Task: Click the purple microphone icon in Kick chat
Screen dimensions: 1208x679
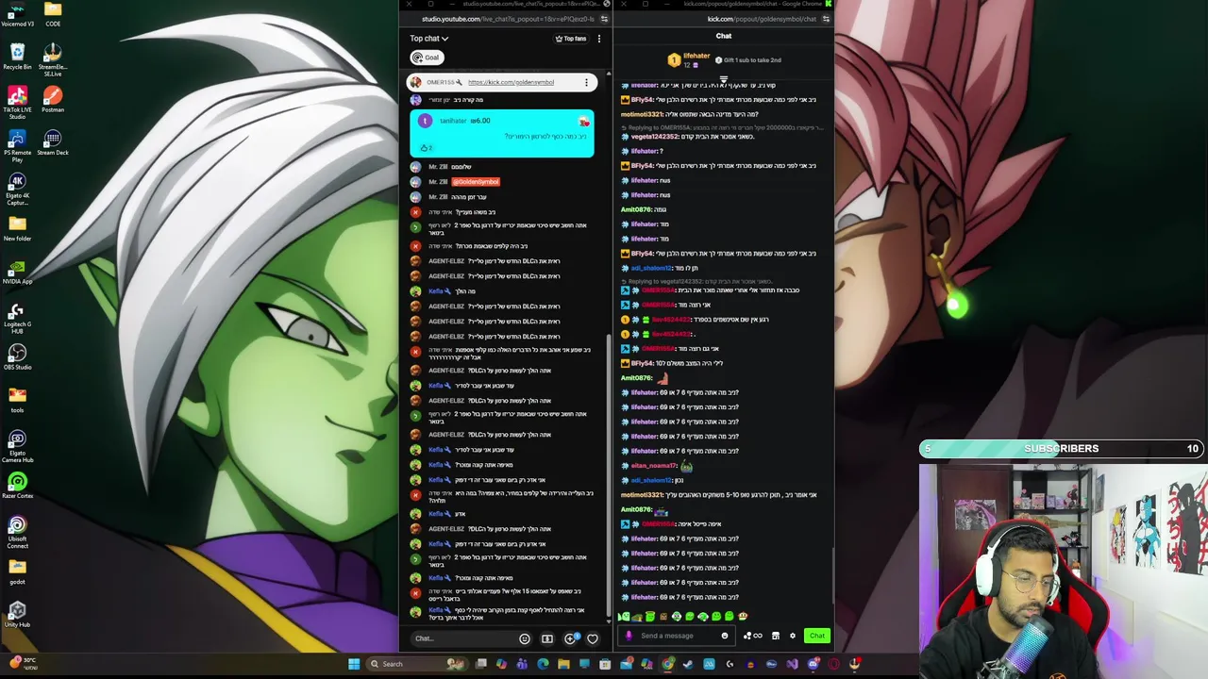Action: pos(629,636)
